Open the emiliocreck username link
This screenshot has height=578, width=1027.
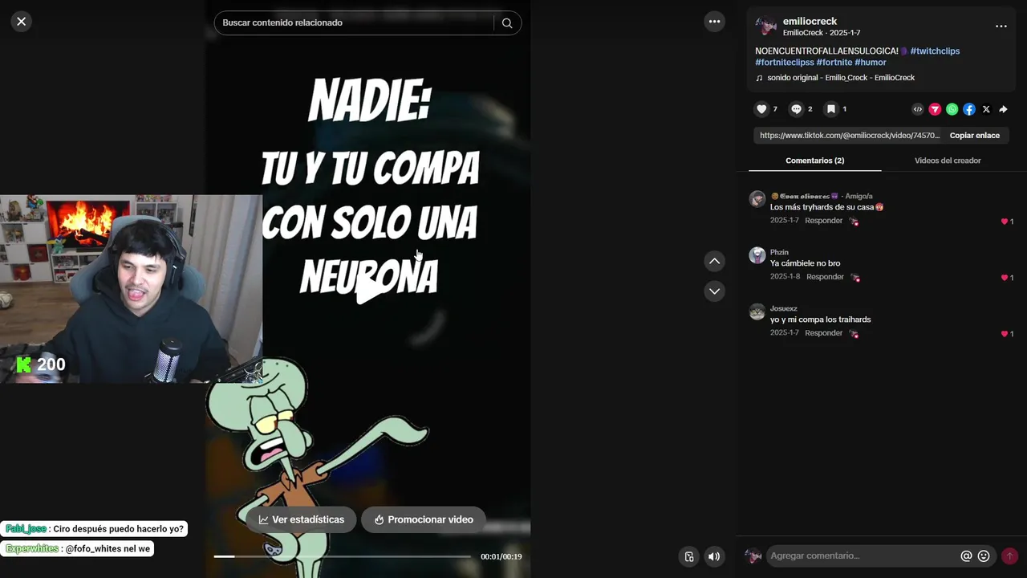[810, 21]
